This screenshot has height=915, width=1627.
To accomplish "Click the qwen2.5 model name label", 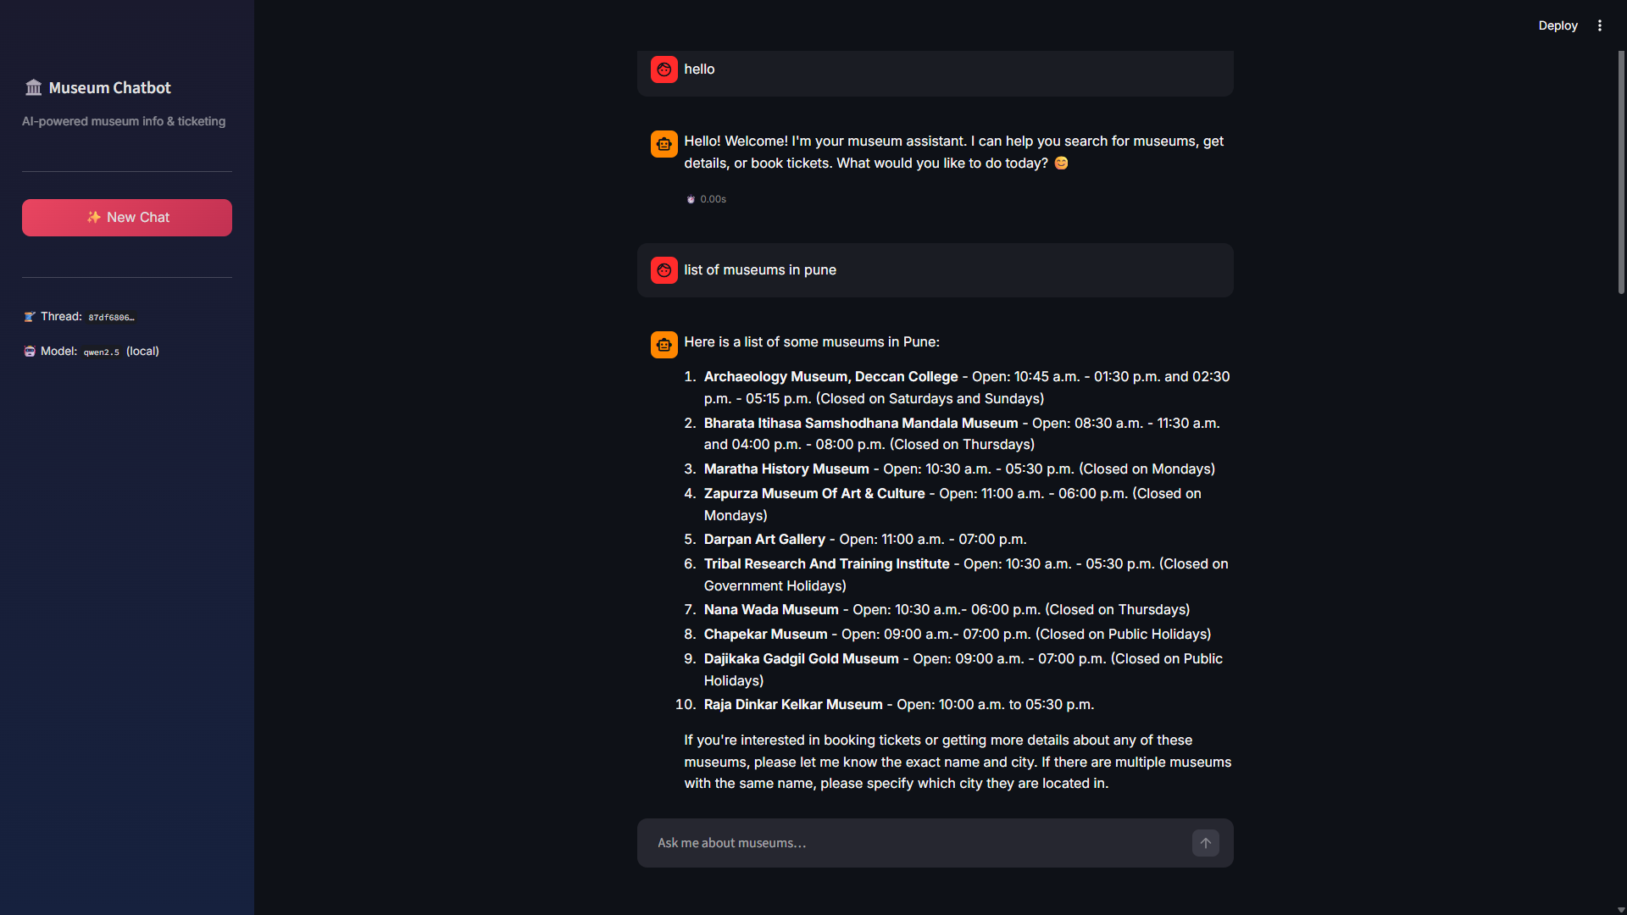I will 101,352.
